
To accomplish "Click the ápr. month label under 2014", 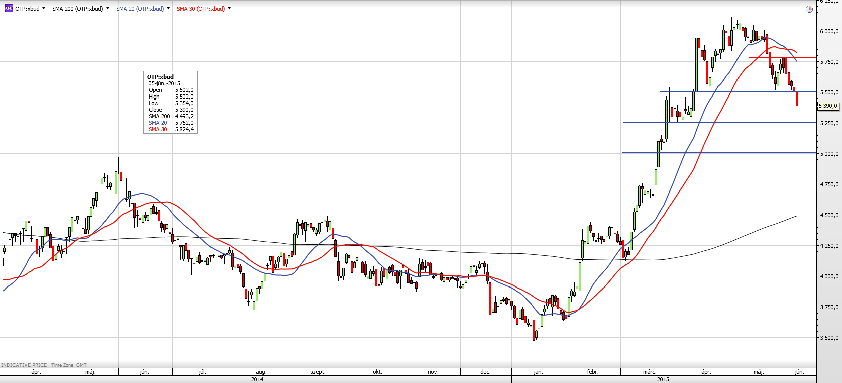I will [x=36, y=372].
